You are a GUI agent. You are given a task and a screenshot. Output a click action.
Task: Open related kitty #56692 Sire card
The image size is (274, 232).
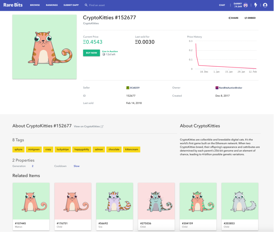(x=114, y=206)
